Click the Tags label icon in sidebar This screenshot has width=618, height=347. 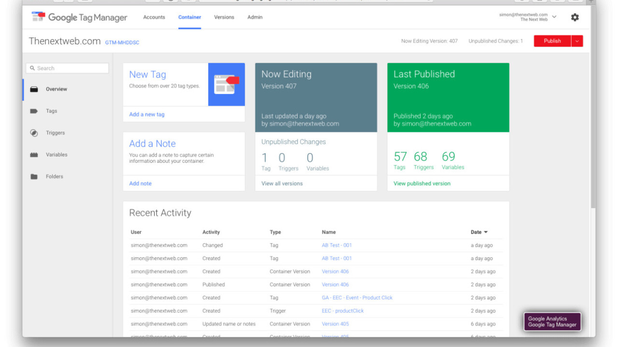34,111
